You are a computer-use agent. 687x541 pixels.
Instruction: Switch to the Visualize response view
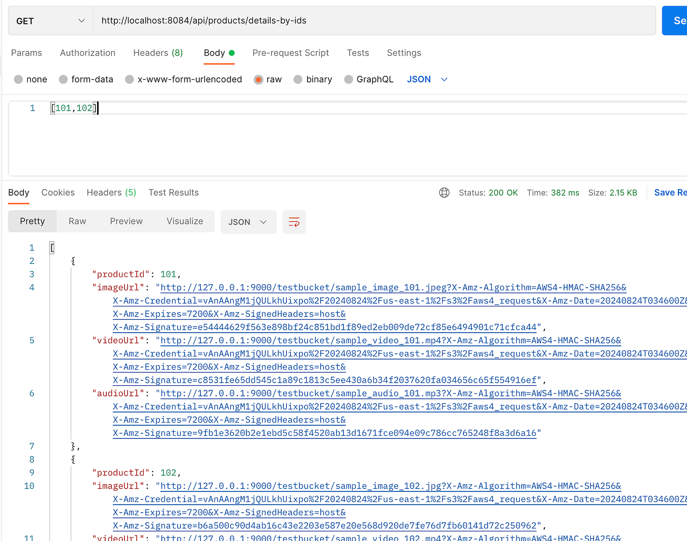(185, 221)
